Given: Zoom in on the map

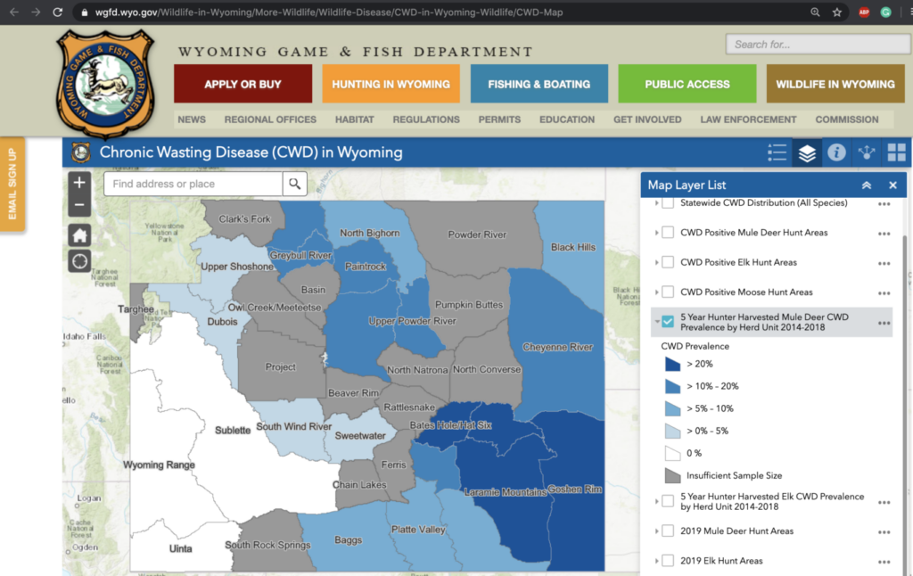Looking at the screenshot, I should [x=79, y=182].
